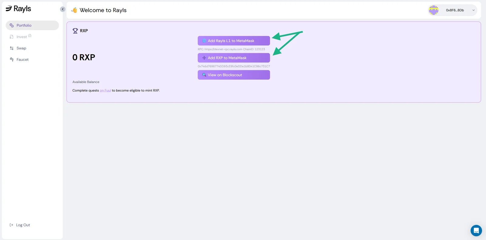
Task: Select the Invest menu item
Action: [22, 37]
